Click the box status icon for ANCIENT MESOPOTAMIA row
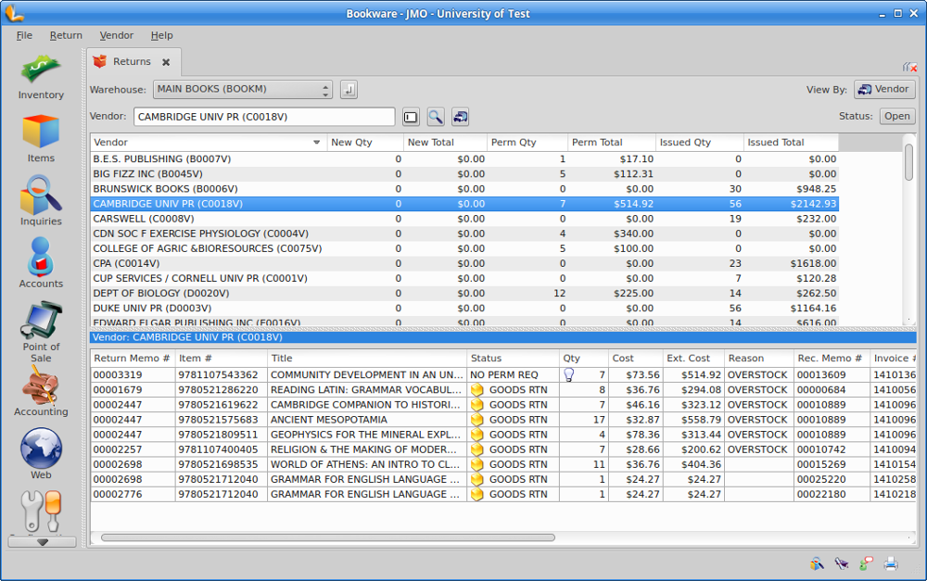 point(477,420)
